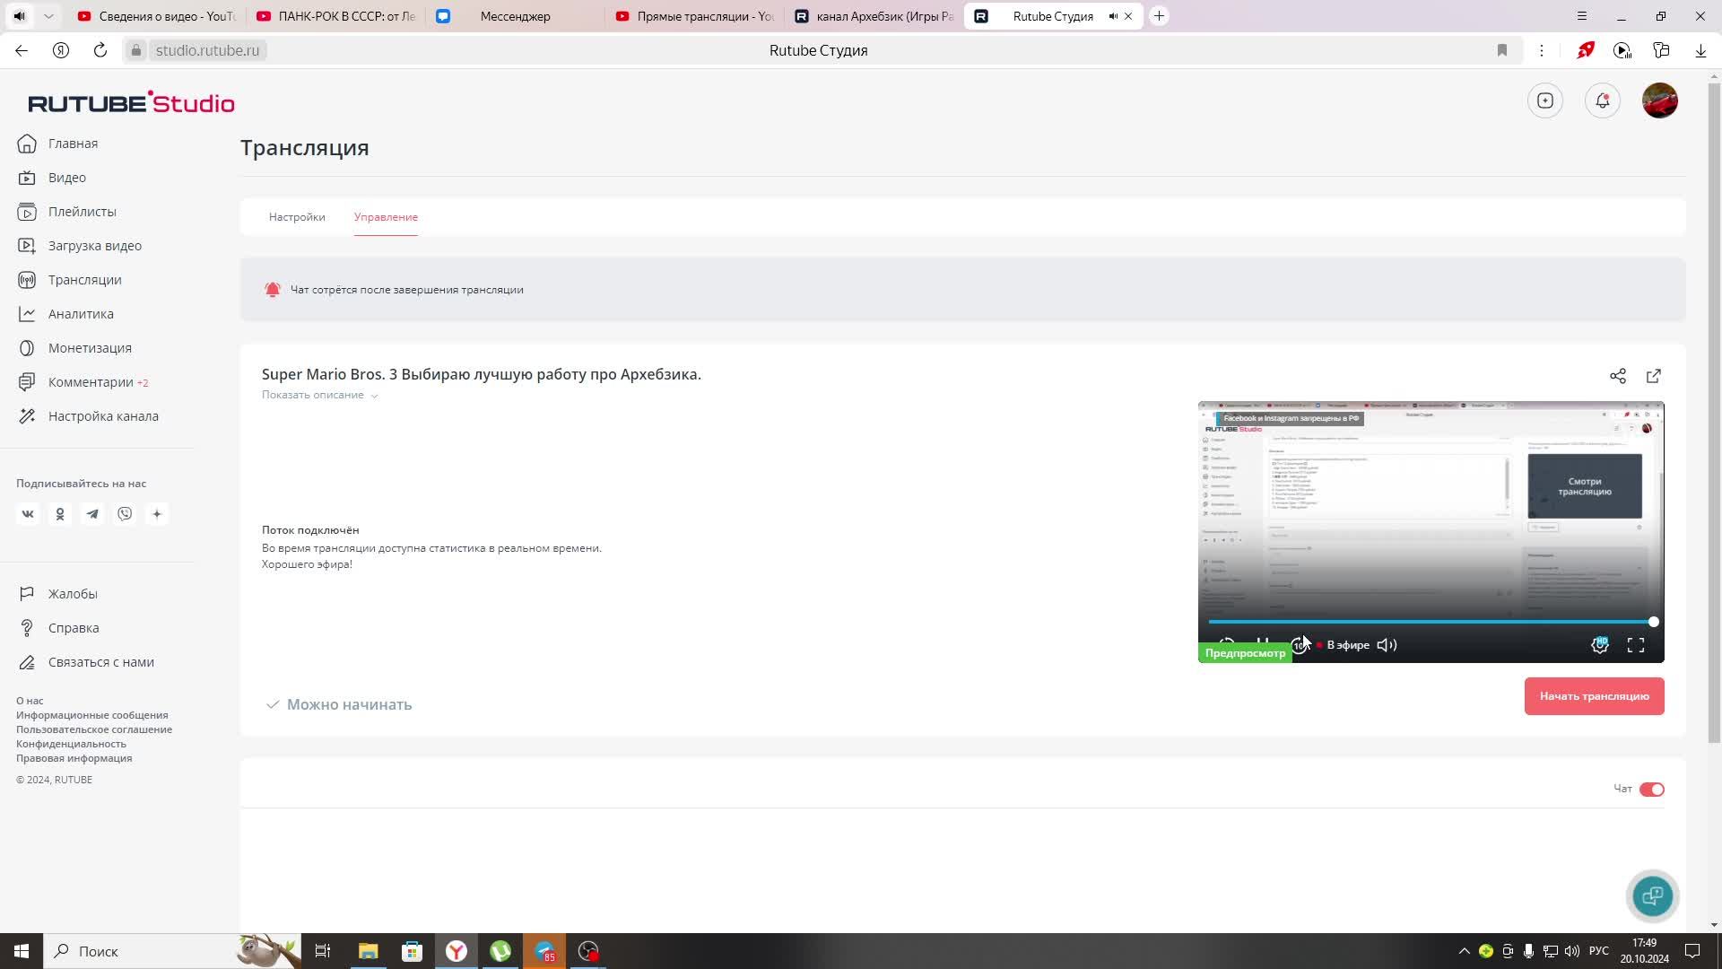Click the add video plus icon

pos(1544,100)
